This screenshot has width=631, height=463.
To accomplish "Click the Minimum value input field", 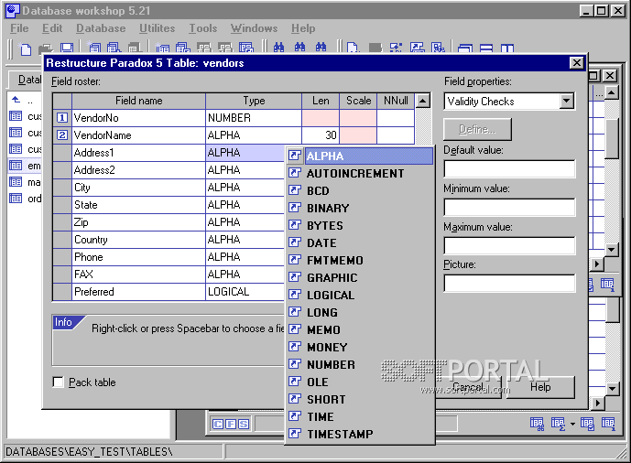I will tap(509, 208).
